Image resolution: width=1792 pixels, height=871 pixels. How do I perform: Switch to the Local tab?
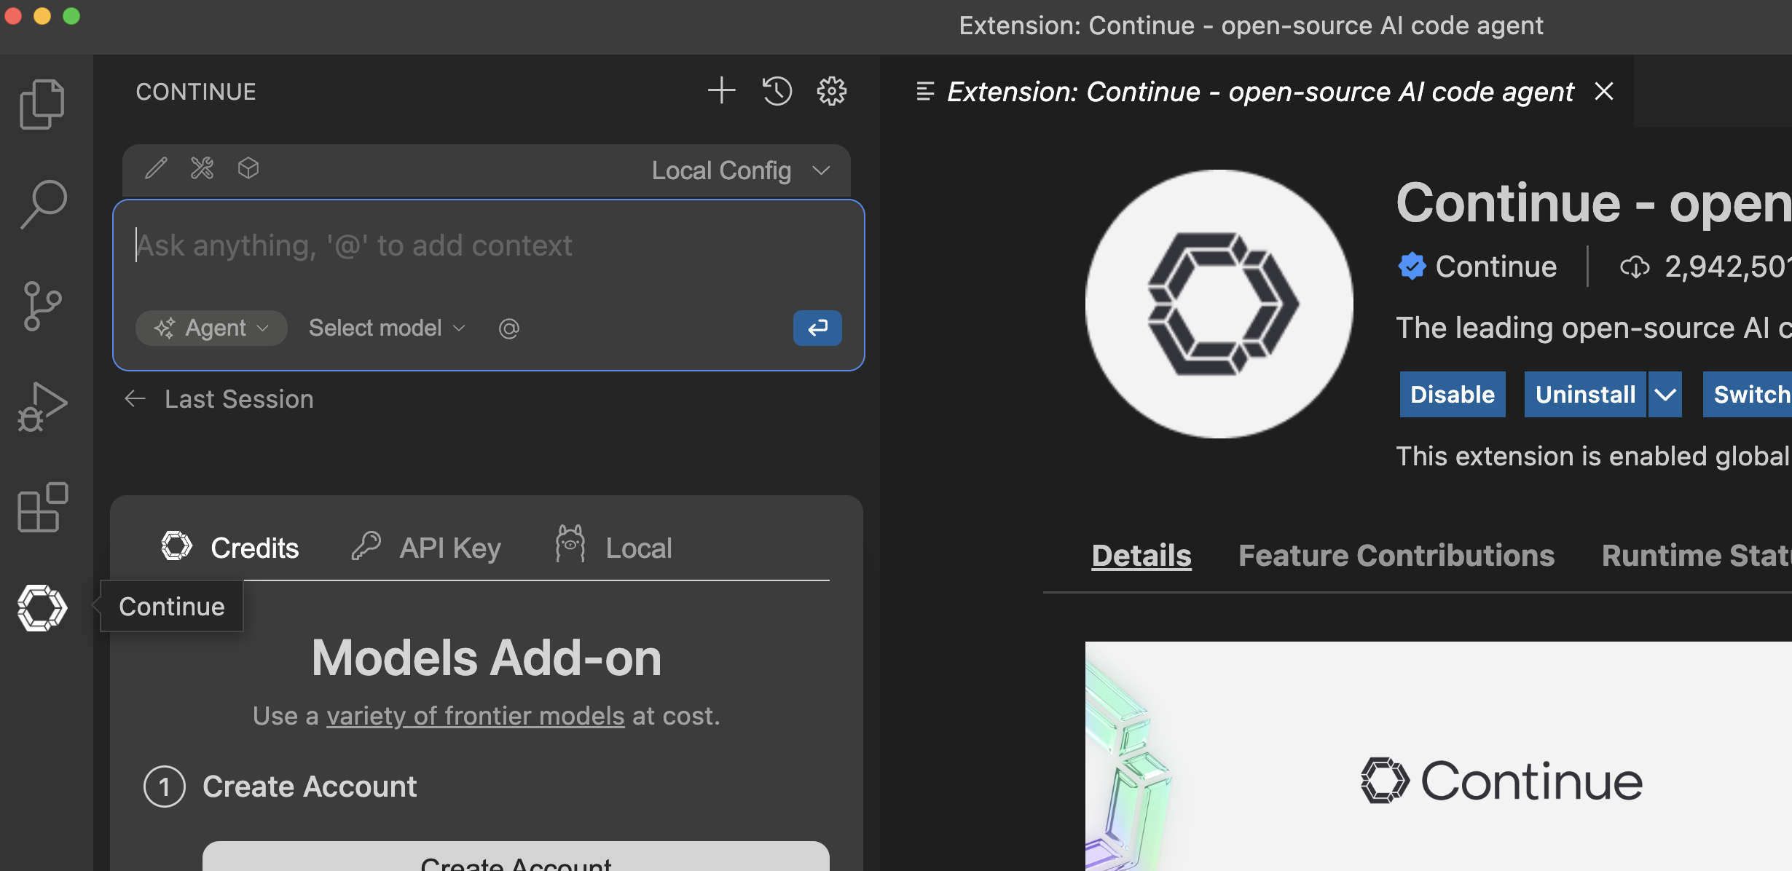pos(613,546)
